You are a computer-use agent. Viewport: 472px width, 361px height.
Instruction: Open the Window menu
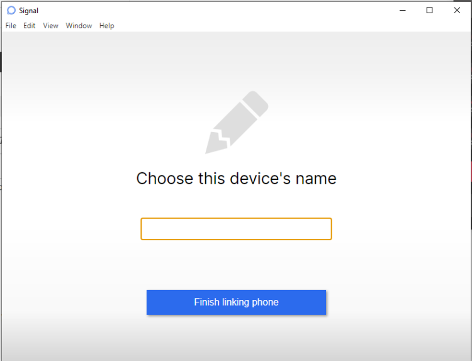[x=79, y=26]
